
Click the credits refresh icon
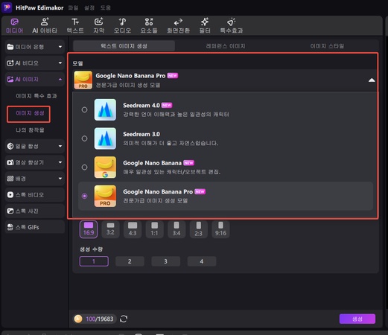click(124, 319)
